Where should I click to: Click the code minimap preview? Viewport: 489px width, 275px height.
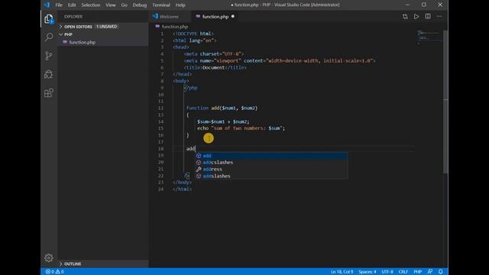(x=429, y=37)
